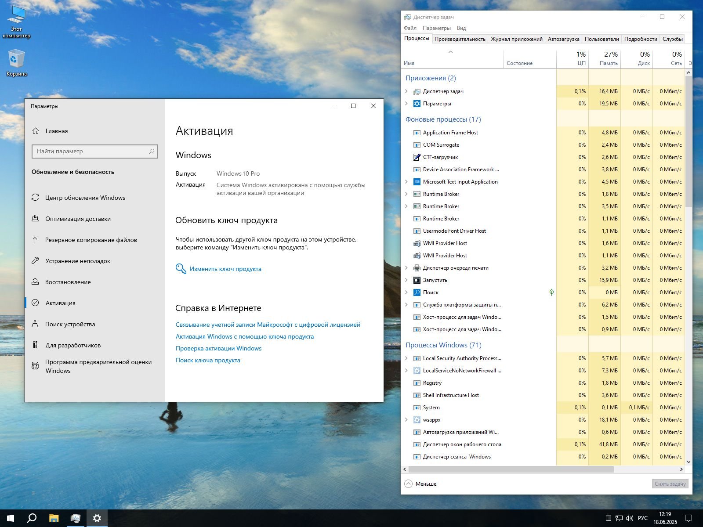Open For Developers settings page

[73, 345]
